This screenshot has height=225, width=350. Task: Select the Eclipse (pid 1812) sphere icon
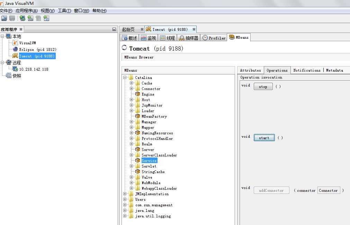[15, 49]
